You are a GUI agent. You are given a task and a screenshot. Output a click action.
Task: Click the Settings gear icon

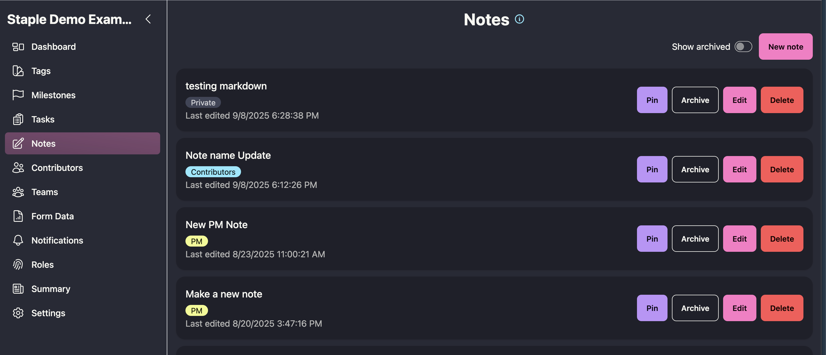18,313
